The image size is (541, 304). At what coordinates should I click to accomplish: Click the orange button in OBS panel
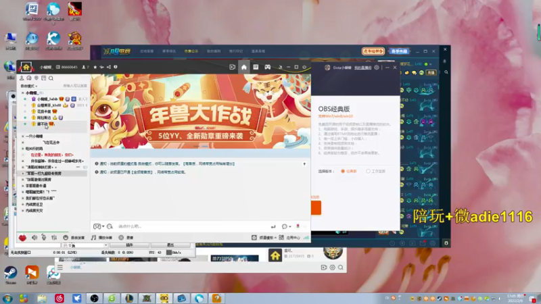point(316,208)
